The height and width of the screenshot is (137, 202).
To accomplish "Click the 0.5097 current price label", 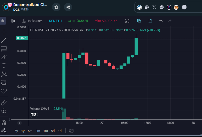I will [x=22, y=38].
